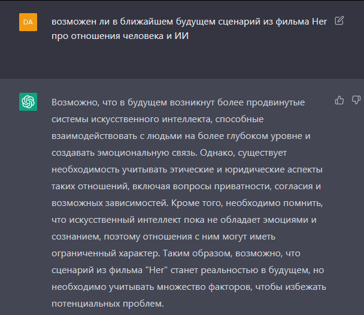Click the response line beginning "Возможно, что в будущем"
This screenshot has width=364, height=315.
(178, 102)
